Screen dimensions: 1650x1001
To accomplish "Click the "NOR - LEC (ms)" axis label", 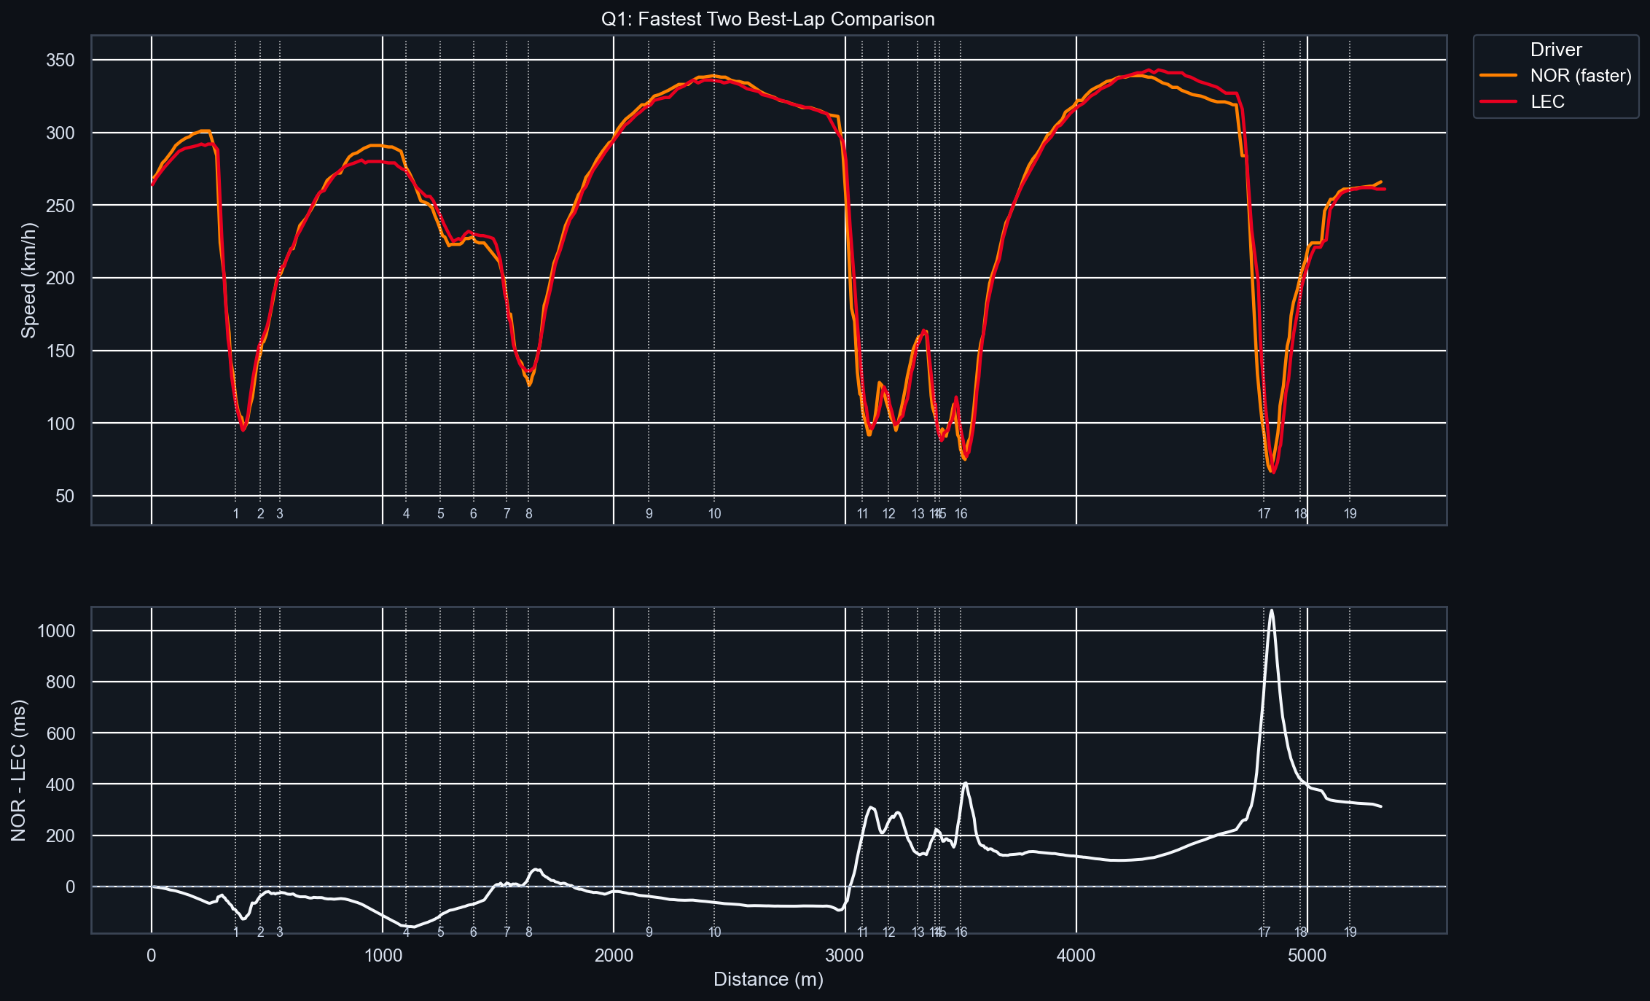I will (x=19, y=770).
